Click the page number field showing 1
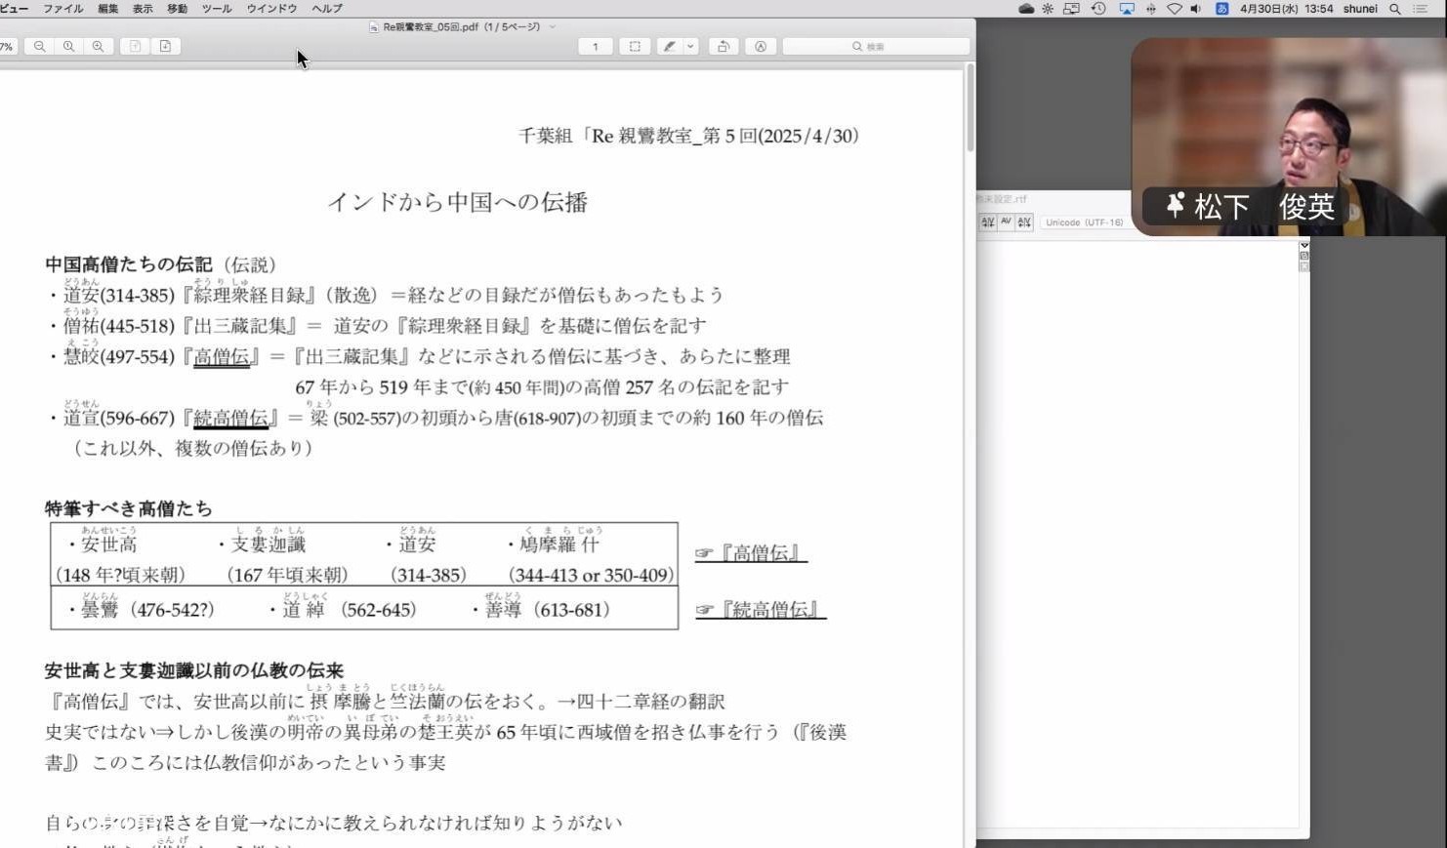This screenshot has width=1447, height=848. coord(595,46)
